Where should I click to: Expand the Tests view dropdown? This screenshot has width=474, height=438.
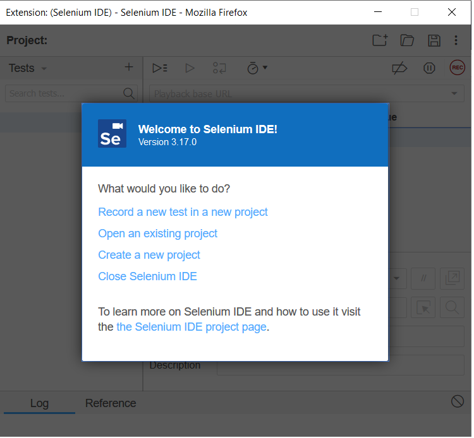tap(44, 69)
